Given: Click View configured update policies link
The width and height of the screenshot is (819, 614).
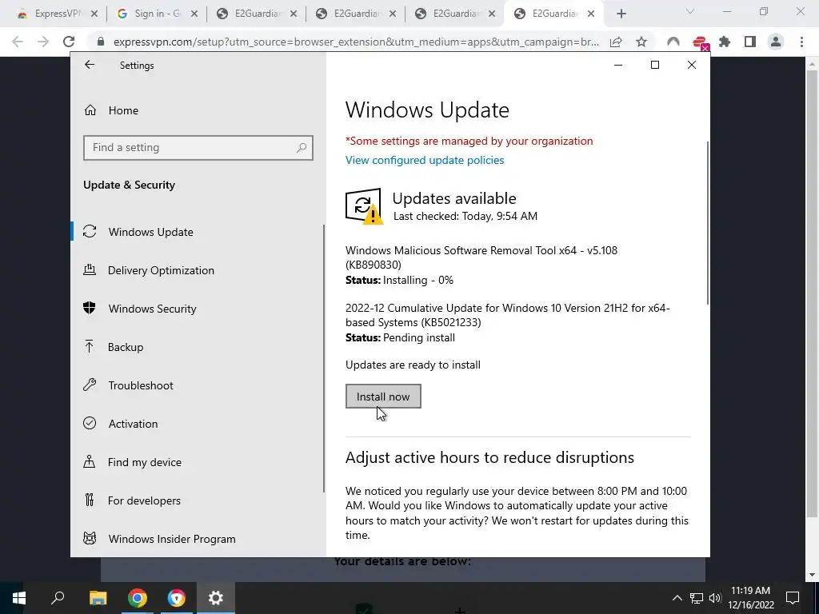Looking at the screenshot, I should pos(425,160).
